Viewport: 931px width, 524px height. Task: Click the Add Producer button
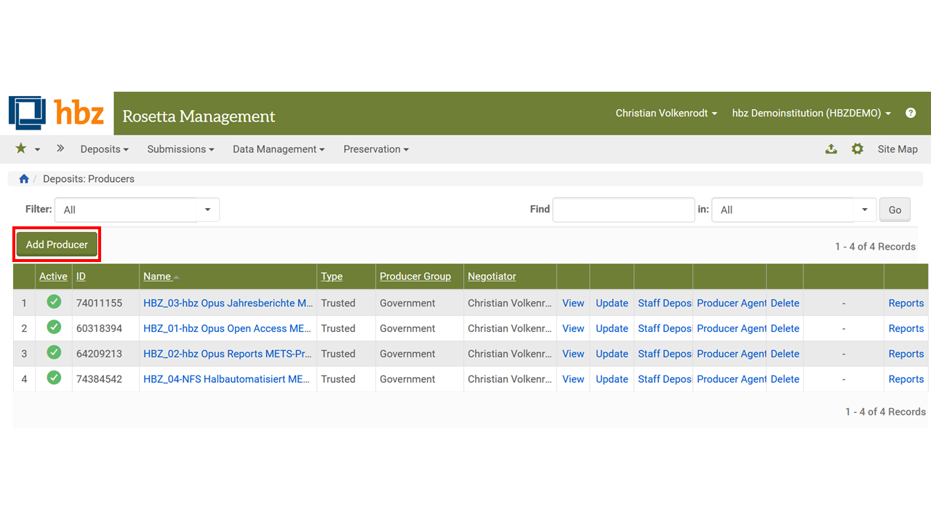click(x=57, y=245)
